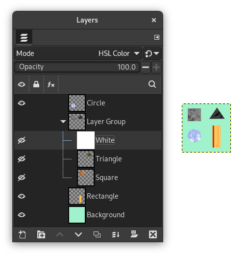Select the Circle layer thumbnail

click(77, 103)
